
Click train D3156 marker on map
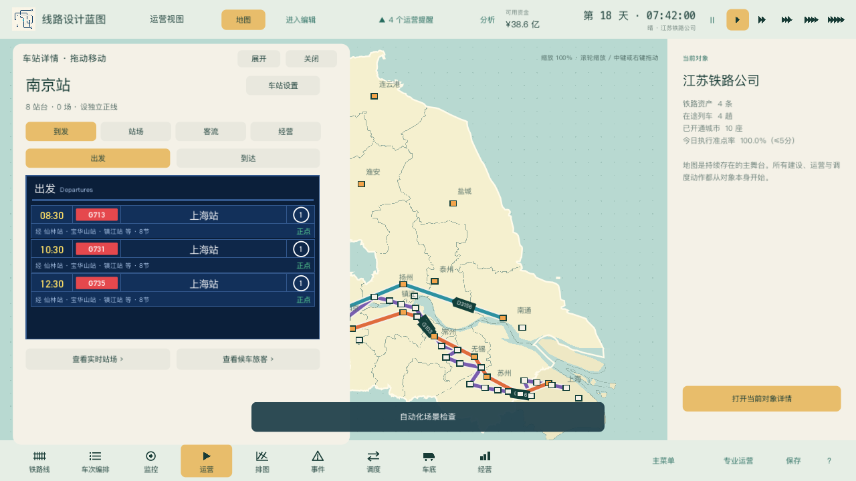click(x=463, y=305)
